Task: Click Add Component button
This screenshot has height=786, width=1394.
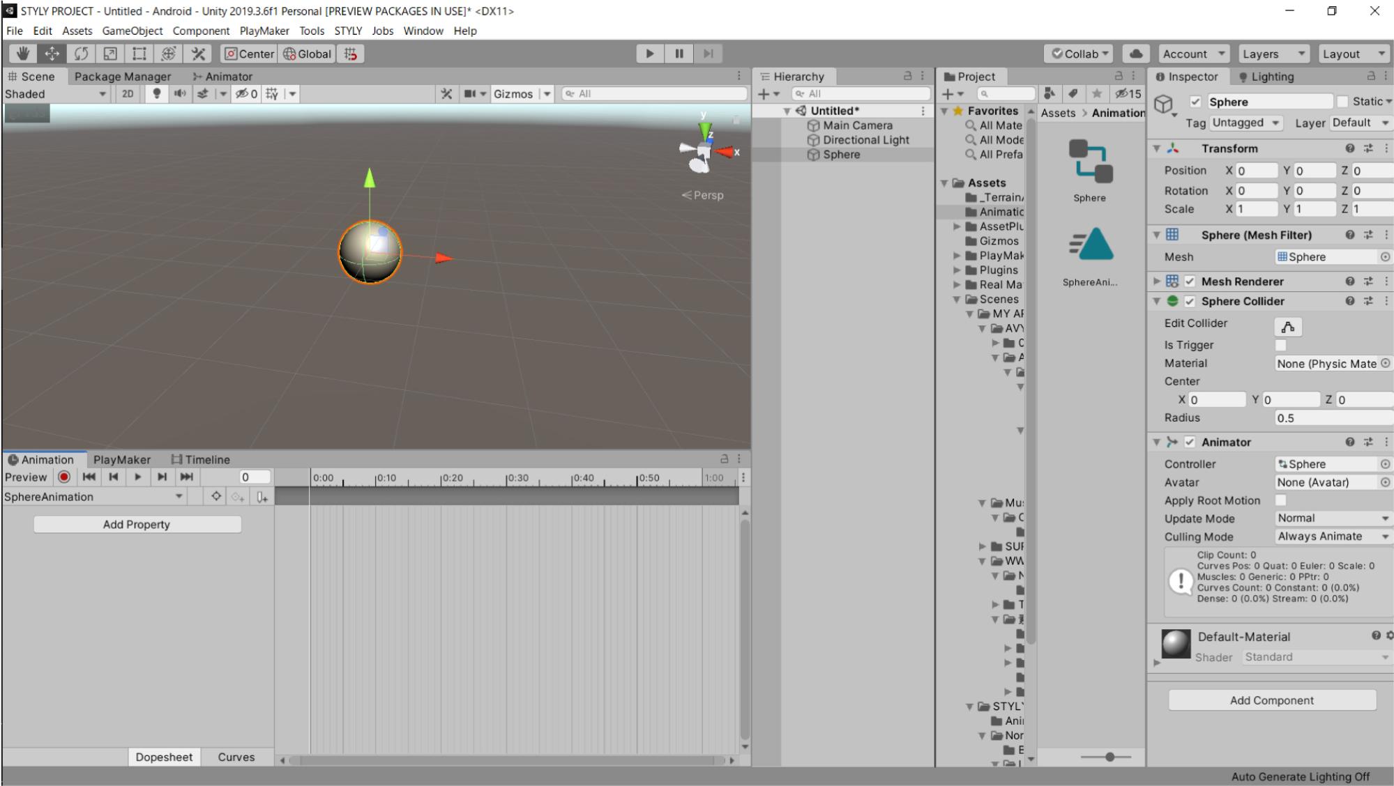Action: pos(1272,700)
